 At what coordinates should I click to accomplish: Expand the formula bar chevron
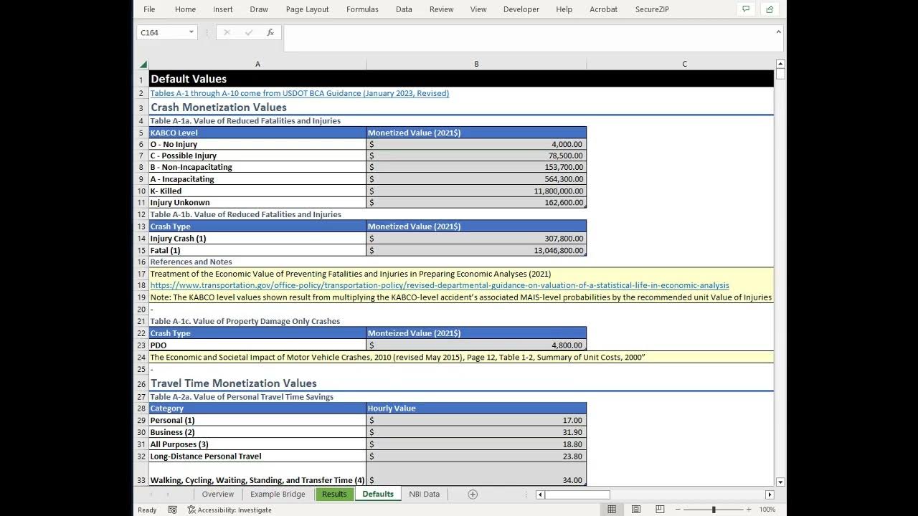tap(778, 32)
